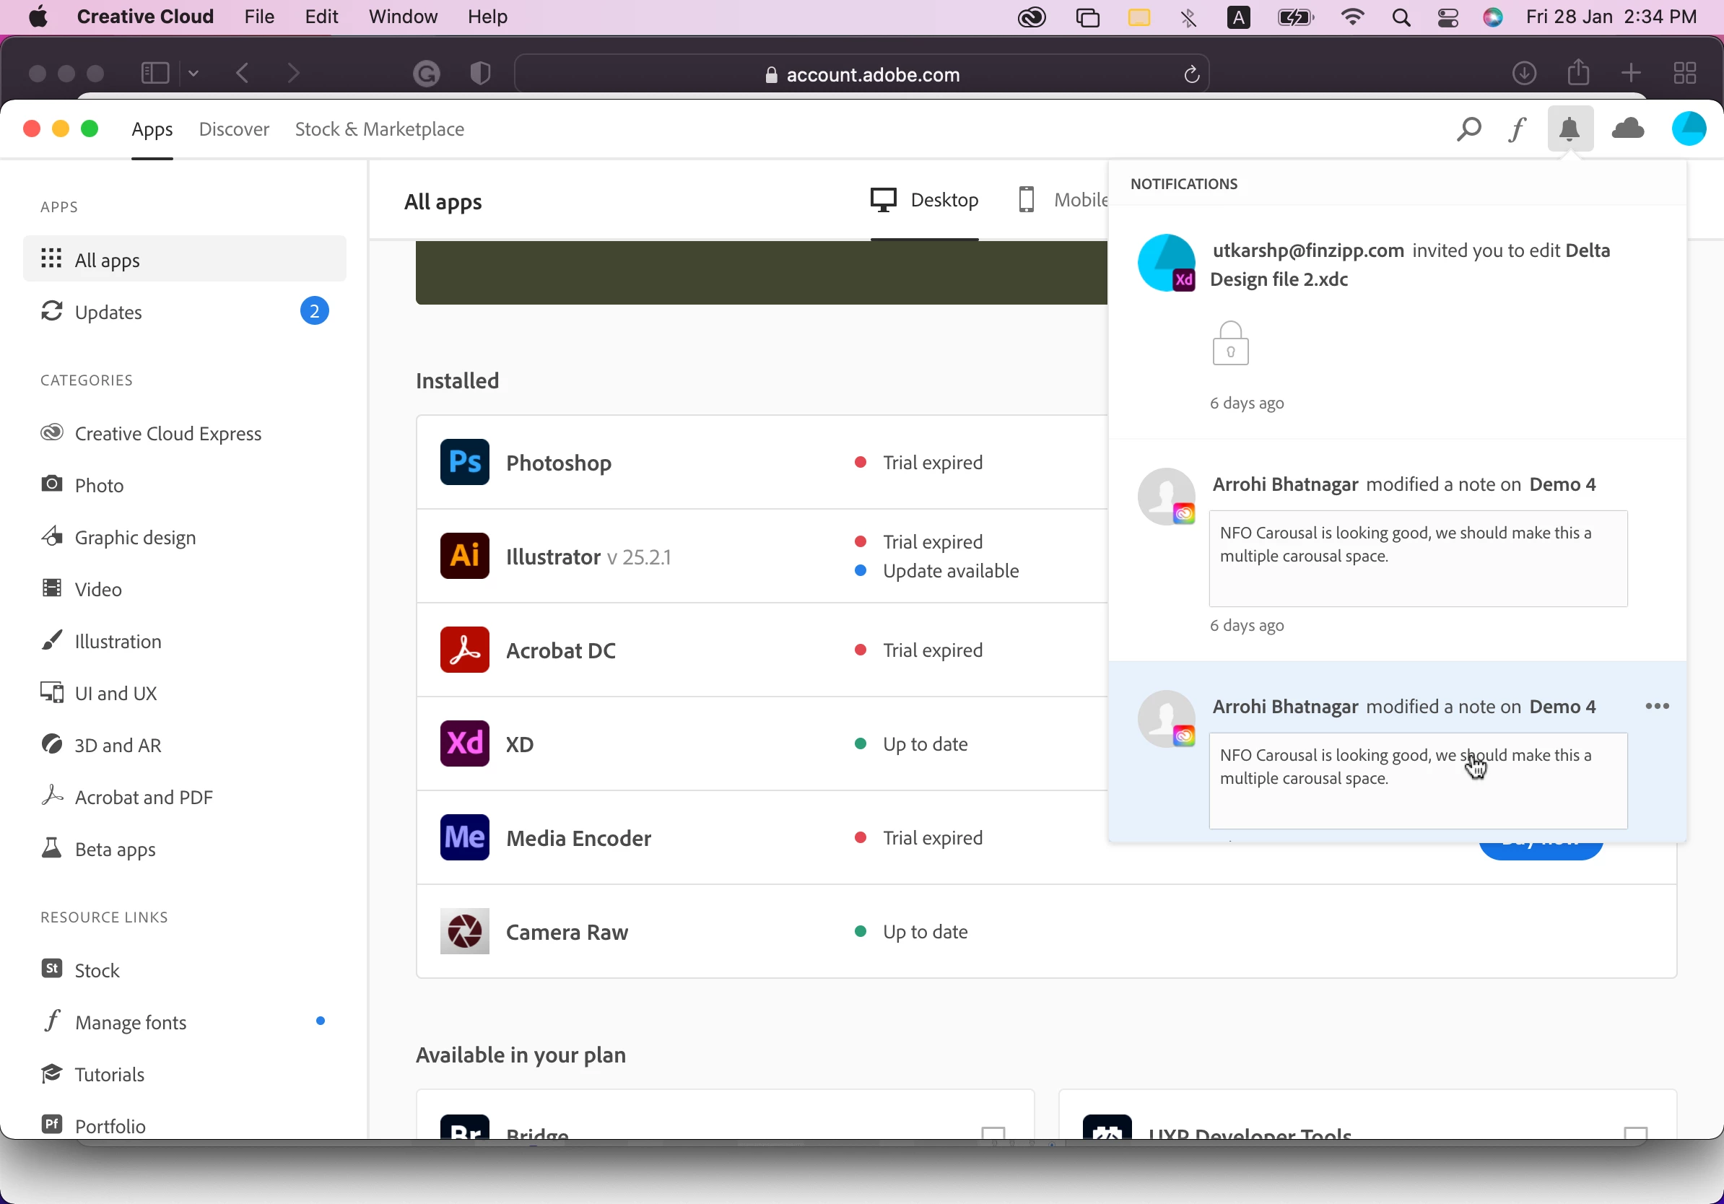Open Stock & Marketplace tab

379,129
